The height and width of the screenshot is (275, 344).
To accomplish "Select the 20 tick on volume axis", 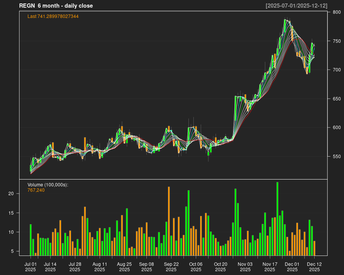I will 11,194.
